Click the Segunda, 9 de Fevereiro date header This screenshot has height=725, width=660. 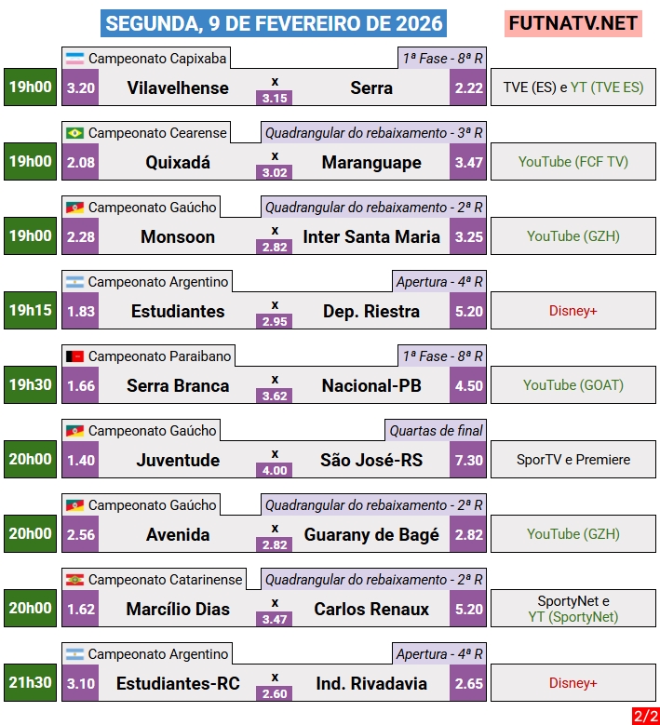tap(274, 23)
